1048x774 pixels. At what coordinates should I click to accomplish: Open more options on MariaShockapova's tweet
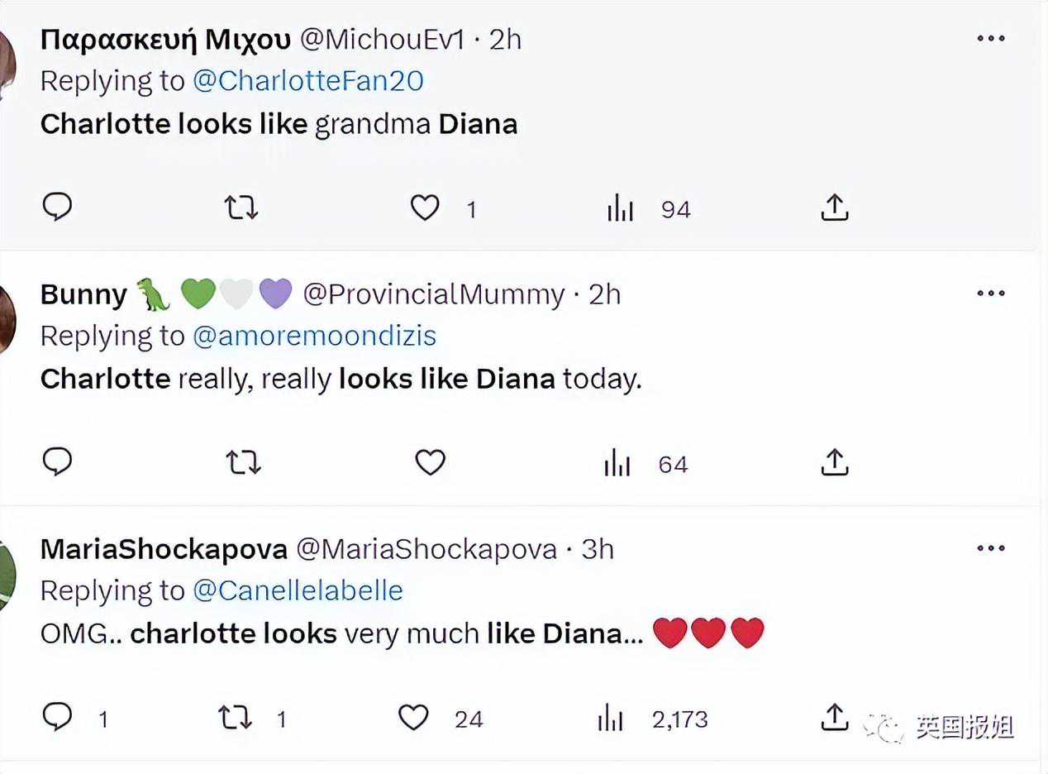click(x=990, y=548)
